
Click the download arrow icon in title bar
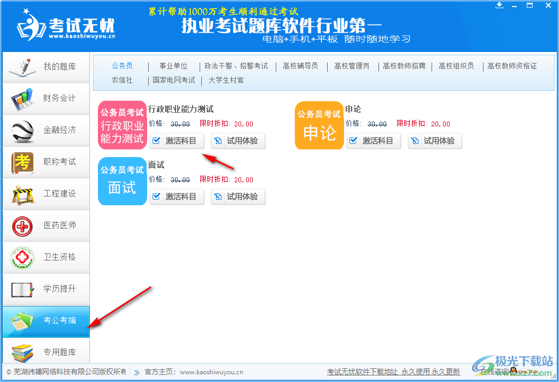499,5
